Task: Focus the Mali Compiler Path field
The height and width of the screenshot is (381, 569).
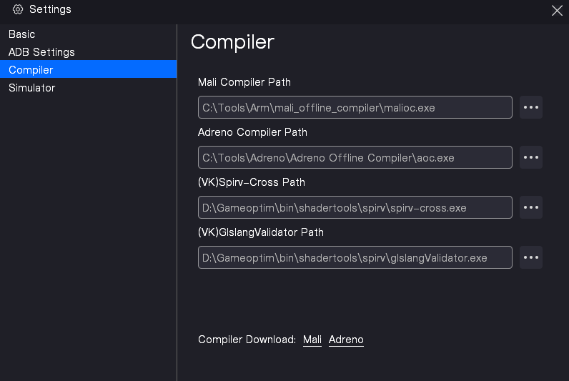Action: pyautogui.click(x=355, y=107)
